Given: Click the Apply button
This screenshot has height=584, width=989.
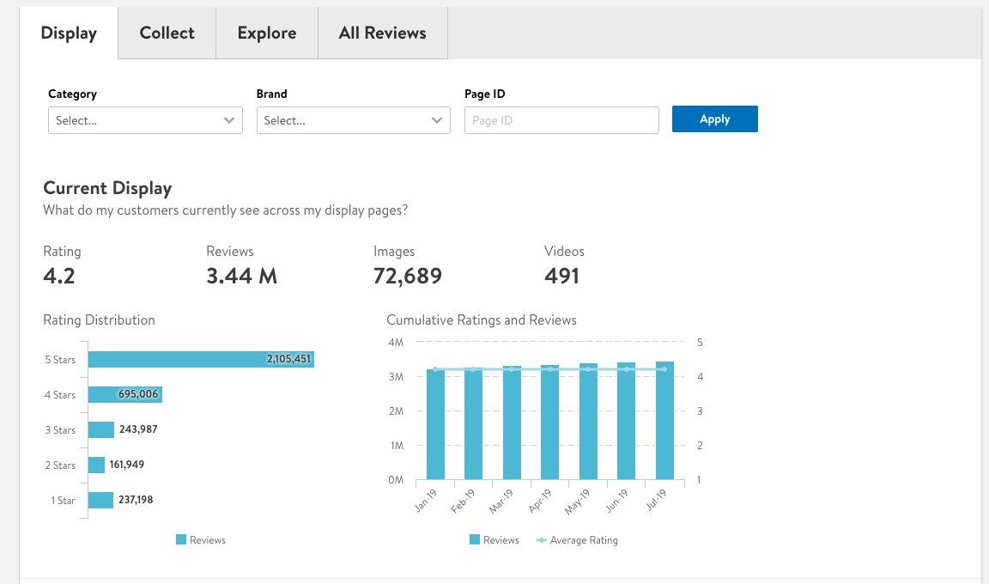Looking at the screenshot, I should pyautogui.click(x=714, y=119).
